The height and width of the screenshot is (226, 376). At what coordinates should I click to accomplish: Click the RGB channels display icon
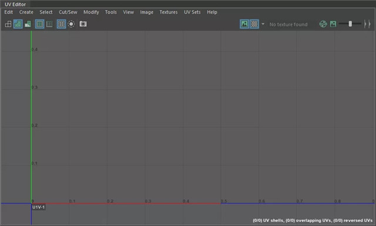(323, 24)
